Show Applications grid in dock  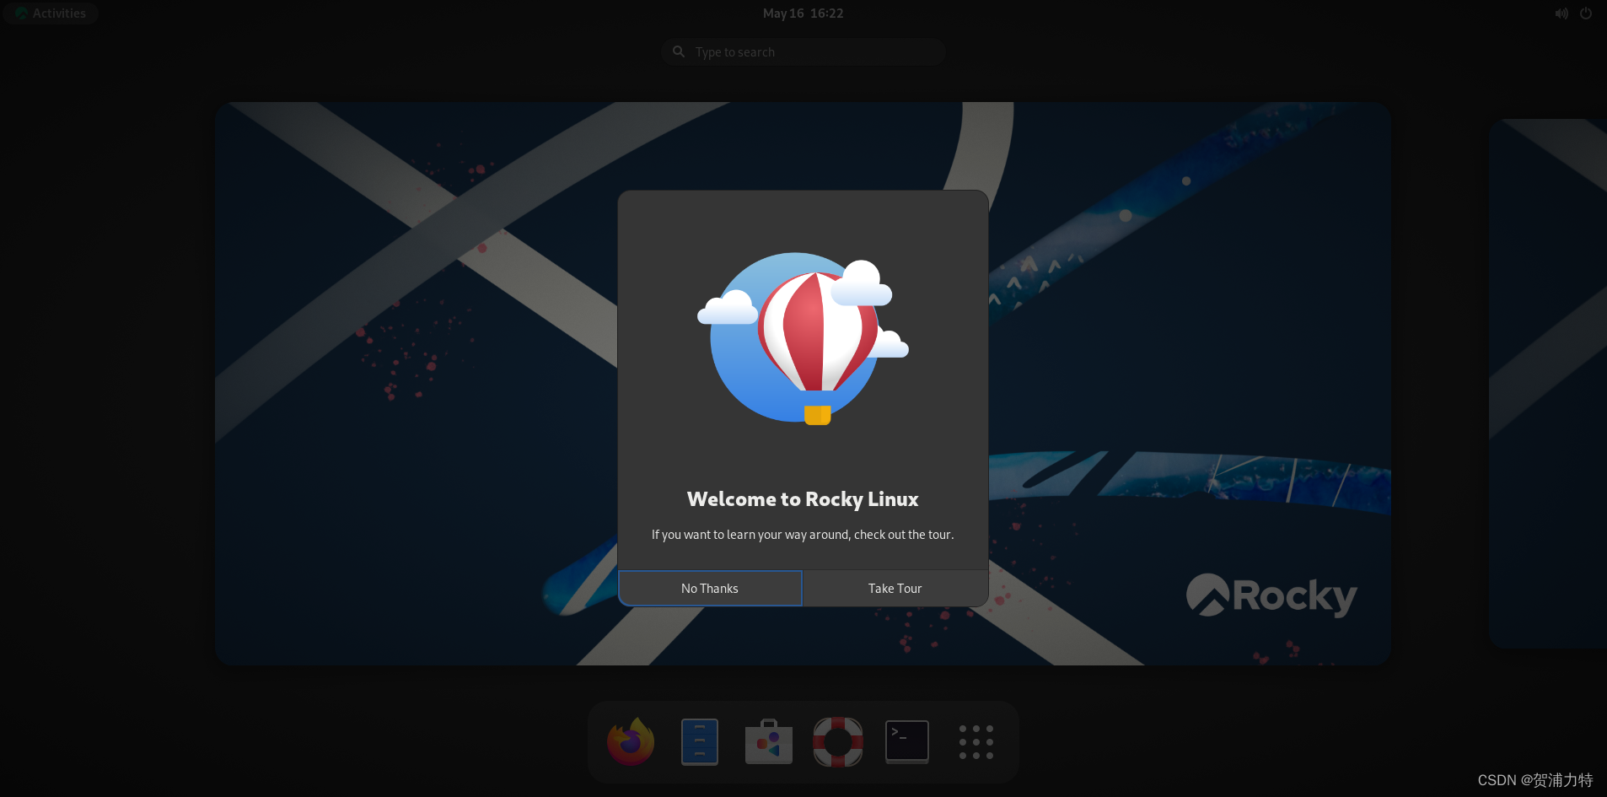coord(976,742)
